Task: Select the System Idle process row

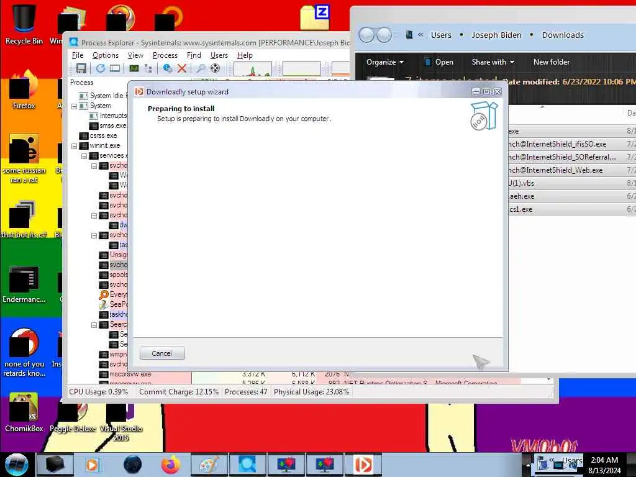Action: click(x=103, y=96)
